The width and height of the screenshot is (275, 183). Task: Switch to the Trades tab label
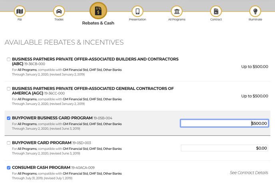point(59,20)
